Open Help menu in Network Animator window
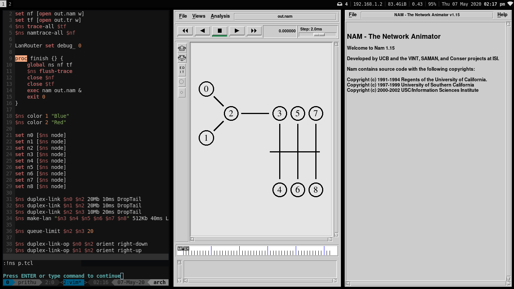 502,15
